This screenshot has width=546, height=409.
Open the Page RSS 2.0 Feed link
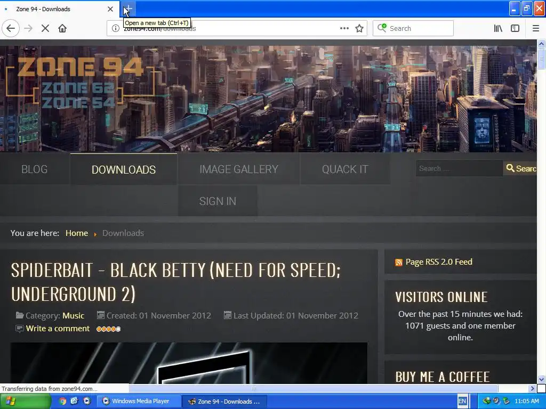(x=439, y=262)
